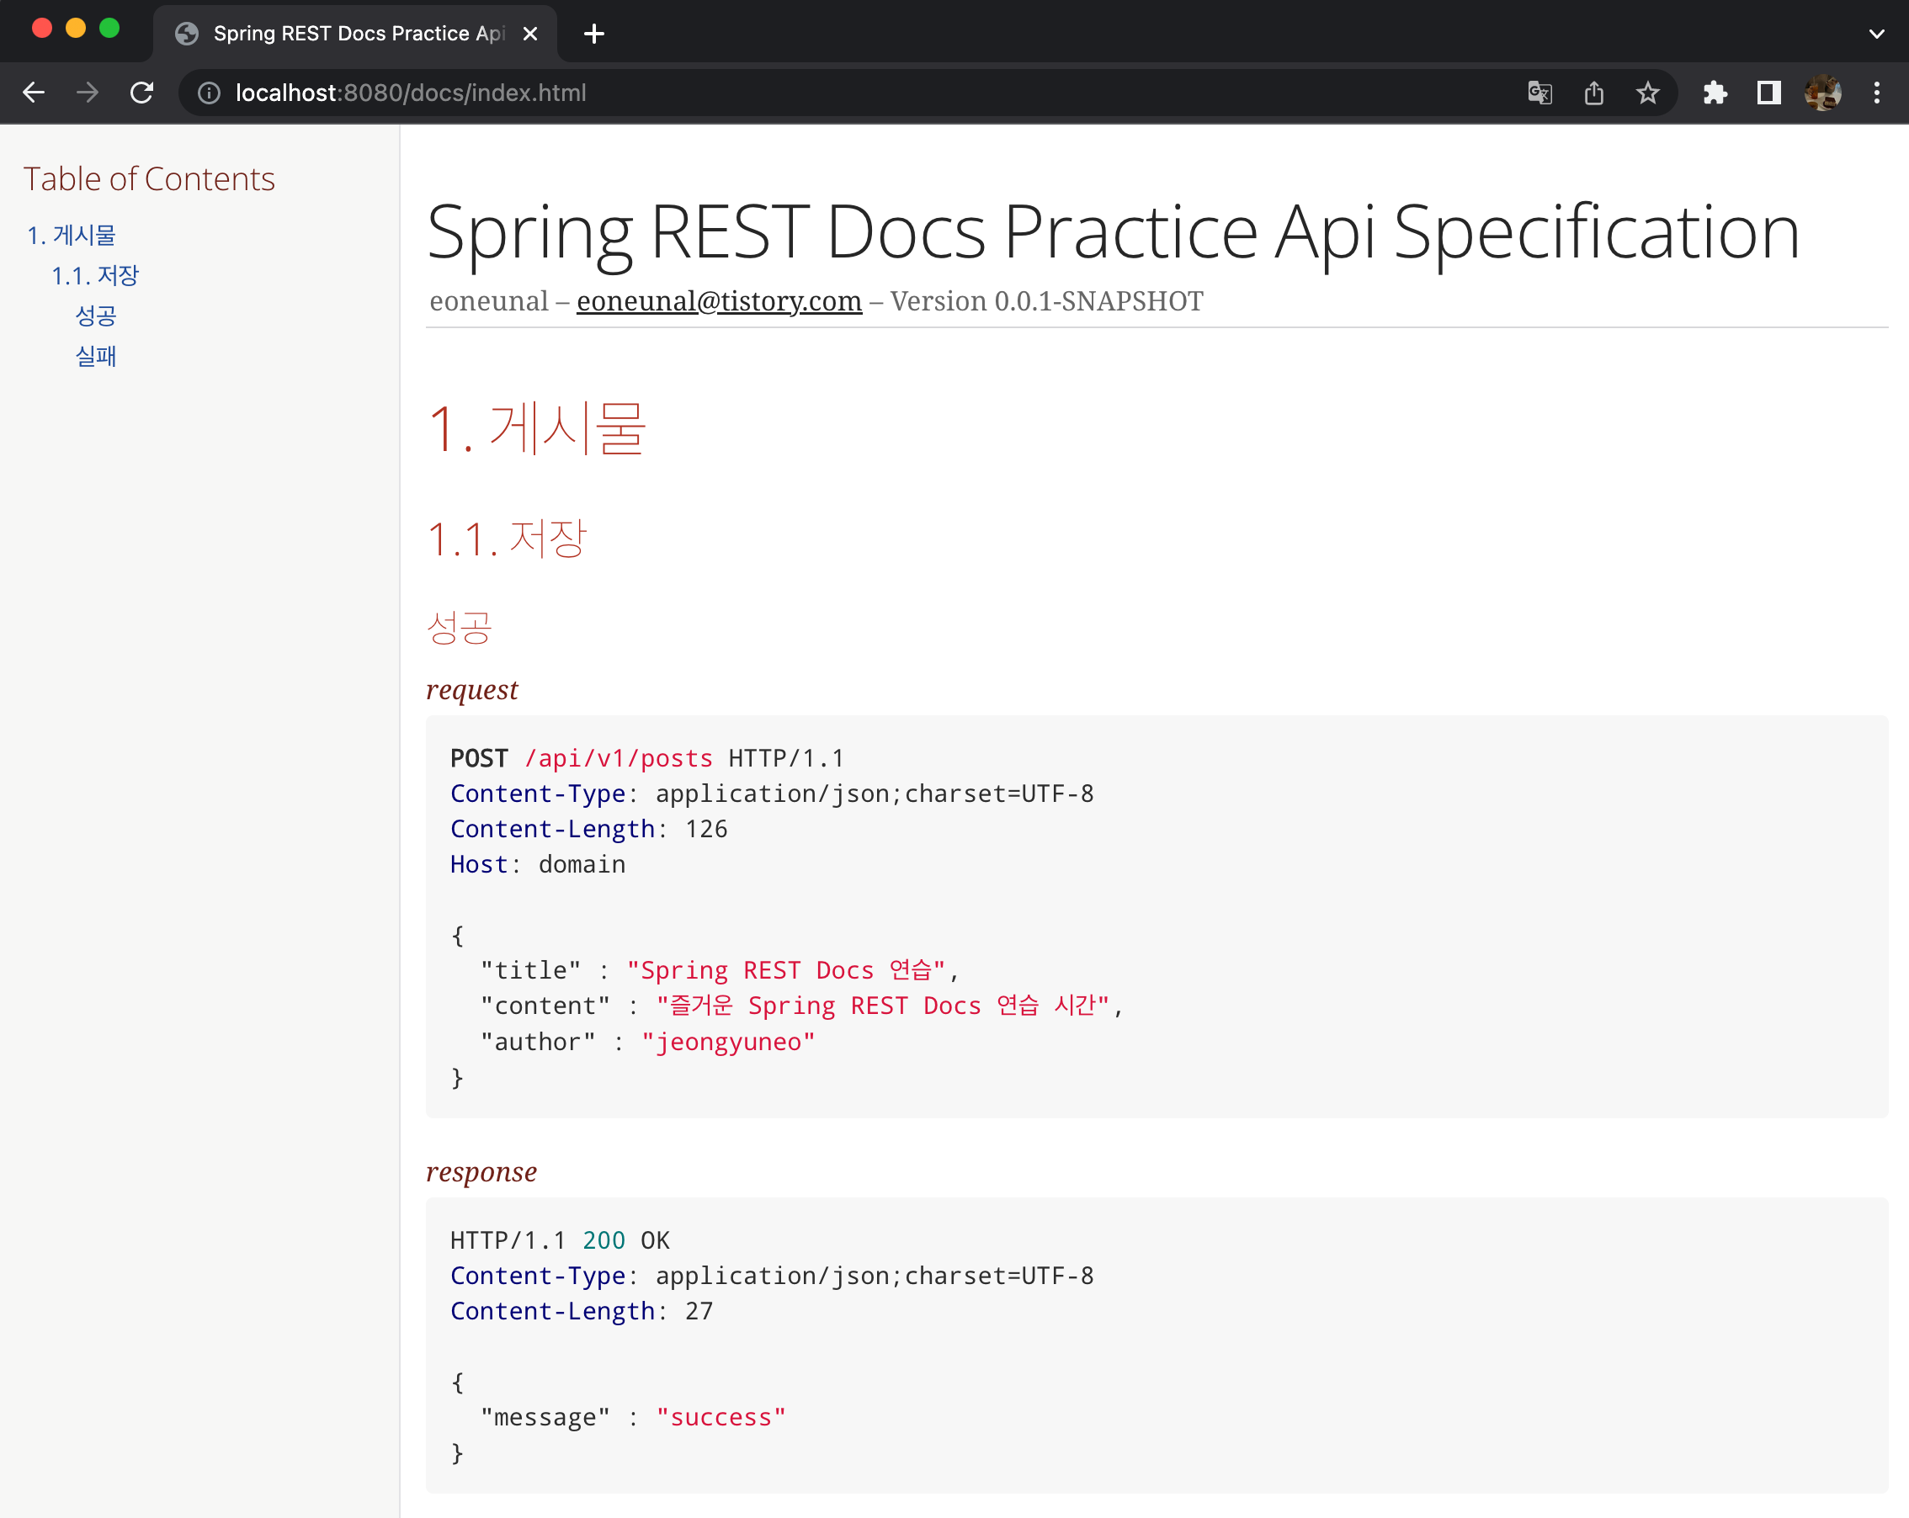
Task: Toggle the browser side panel
Action: [1768, 93]
